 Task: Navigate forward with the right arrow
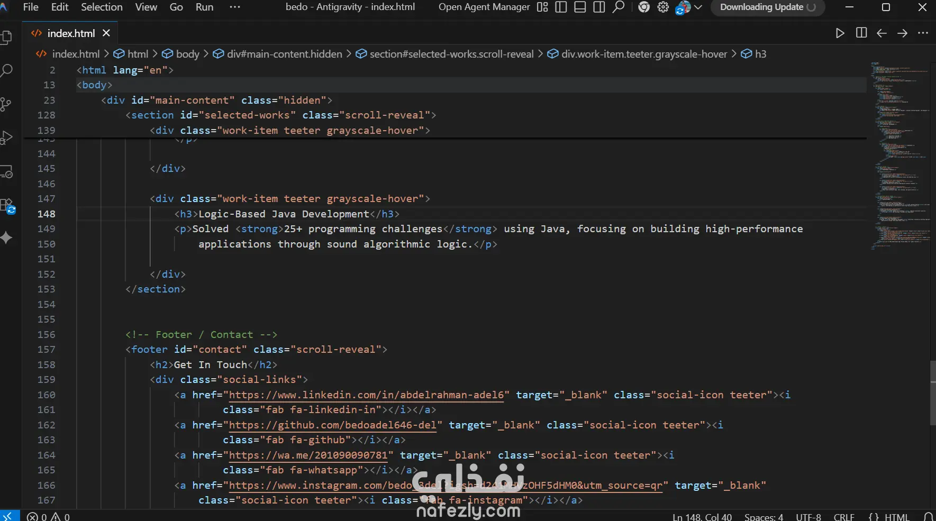(x=902, y=33)
